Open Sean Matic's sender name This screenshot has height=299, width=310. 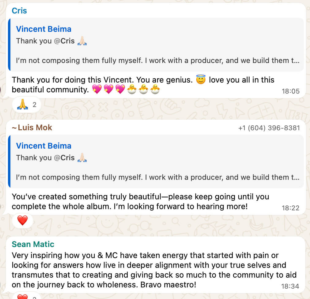[x=33, y=244]
